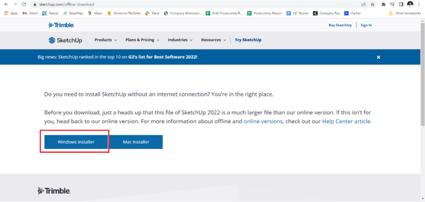425x202 pixels.
Task: Open the Productivity Report bookmark
Action: coord(265,13)
